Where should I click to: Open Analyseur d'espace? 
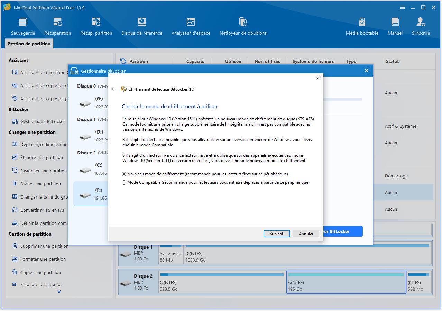(x=191, y=26)
